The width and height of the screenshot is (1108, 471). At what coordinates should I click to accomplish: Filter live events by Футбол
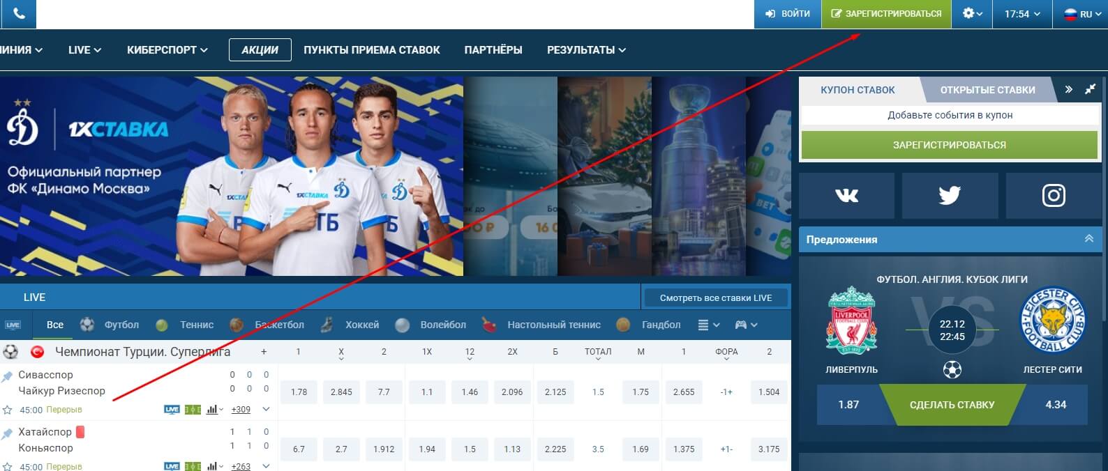110,325
